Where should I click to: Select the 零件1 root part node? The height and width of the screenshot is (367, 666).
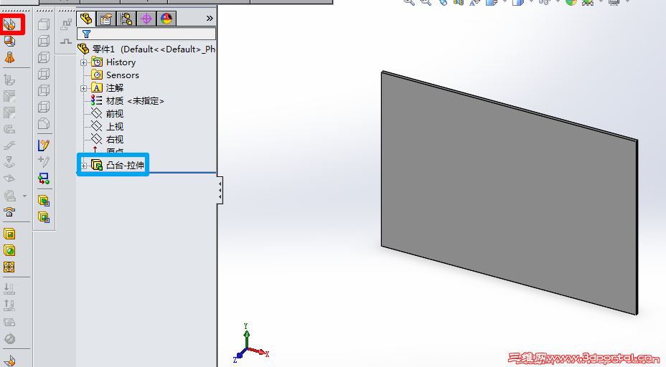coord(146,49)
